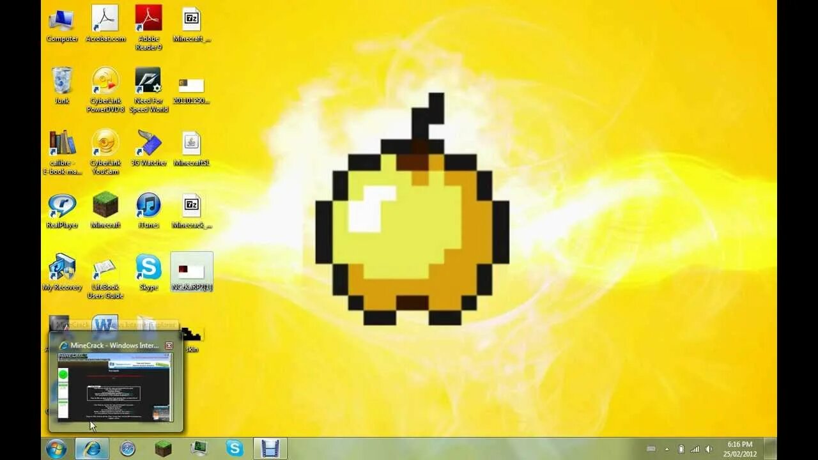Open Skype from the taskbar

[x=235, y=448]
